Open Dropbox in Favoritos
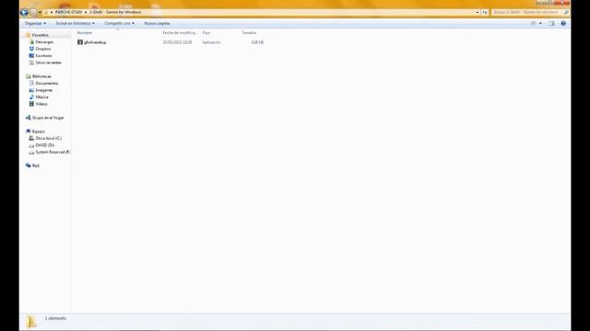Screen dimensions: 590x331 43,49
